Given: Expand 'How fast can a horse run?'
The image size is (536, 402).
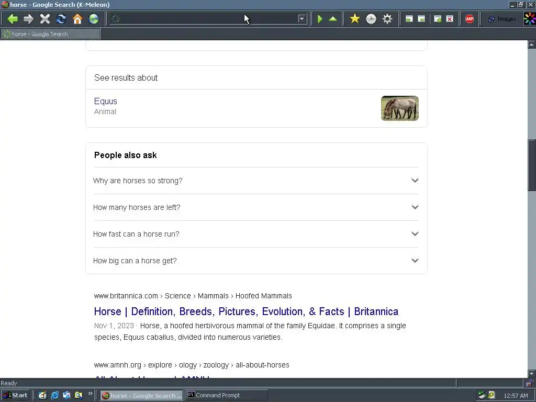Looking at the screenshot, I should 255,234.
